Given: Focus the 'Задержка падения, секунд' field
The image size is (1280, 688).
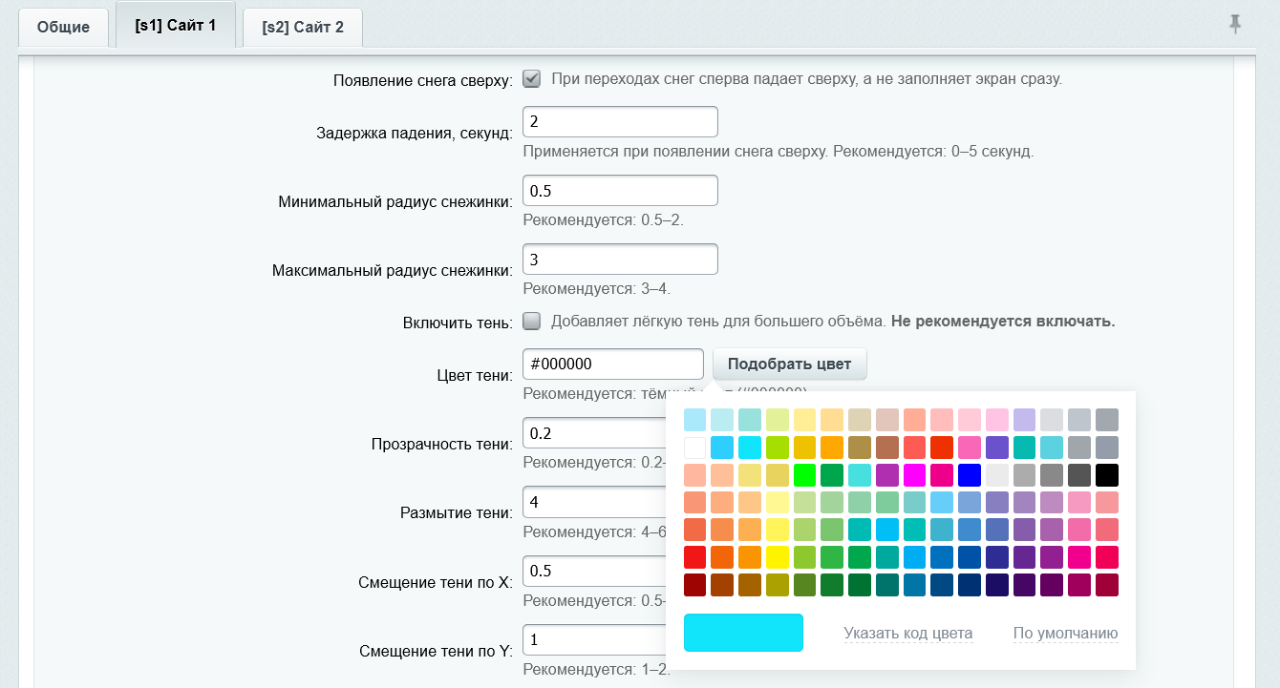Looking at the screenshot, I should pos(620,122).
